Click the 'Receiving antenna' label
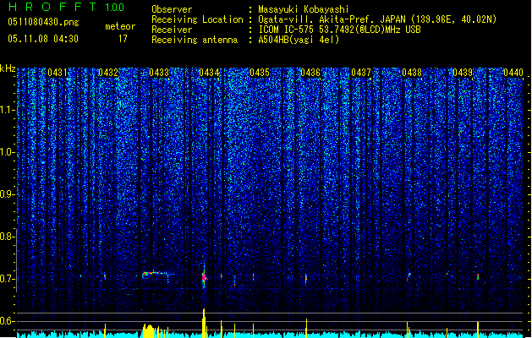This screenshot has height=338, width=532. click(195, 40)
